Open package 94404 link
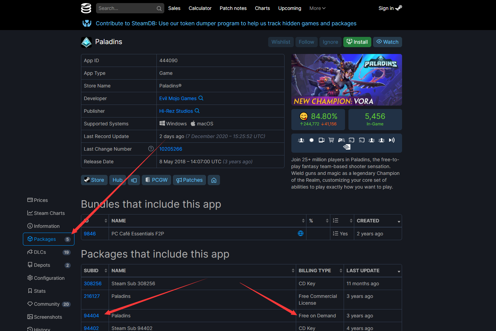The width and height of the screenshot is (496, 331). (91, 316)
